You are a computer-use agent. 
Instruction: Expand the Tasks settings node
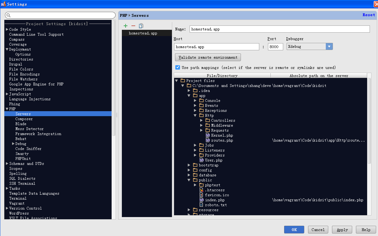7,188
